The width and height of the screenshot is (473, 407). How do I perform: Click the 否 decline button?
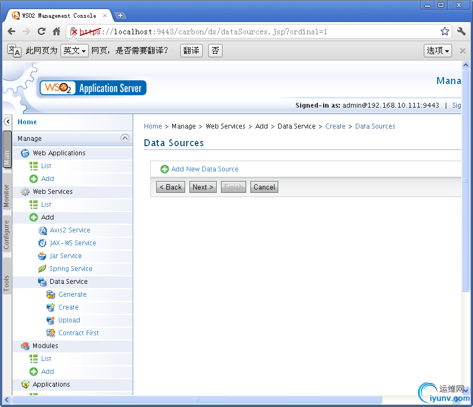215,50
